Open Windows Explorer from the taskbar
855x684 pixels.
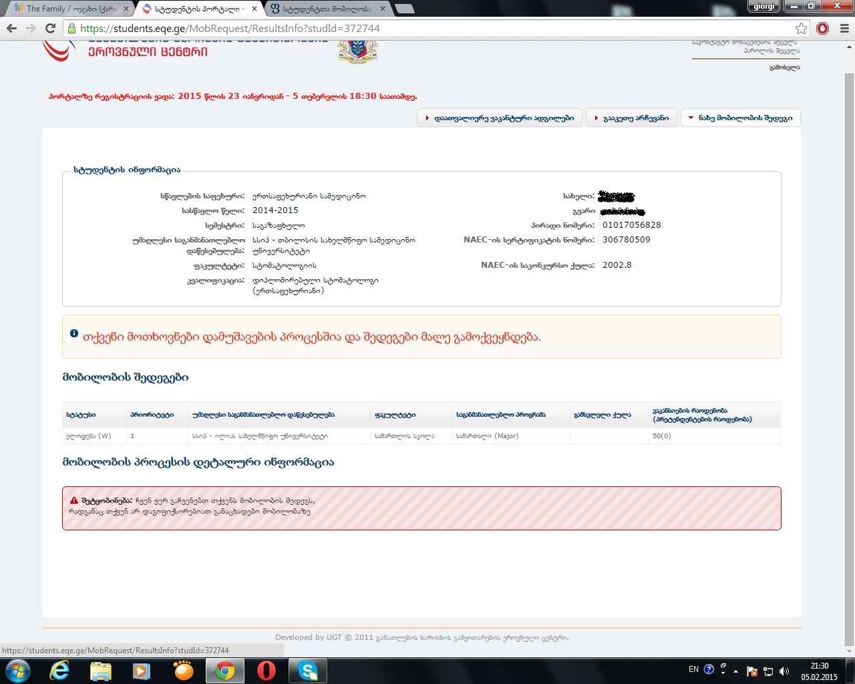[101, 670]
